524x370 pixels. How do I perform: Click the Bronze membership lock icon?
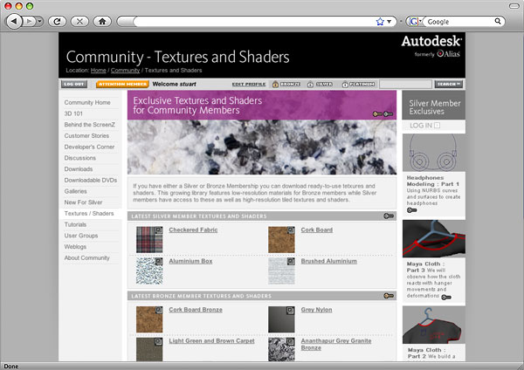point(275,85)
